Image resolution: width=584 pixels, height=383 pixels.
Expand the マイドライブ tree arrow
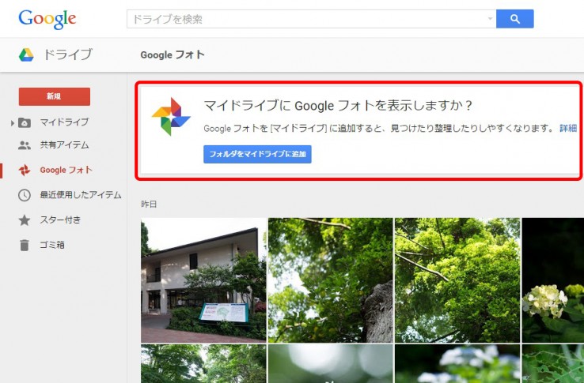(13, 122)
